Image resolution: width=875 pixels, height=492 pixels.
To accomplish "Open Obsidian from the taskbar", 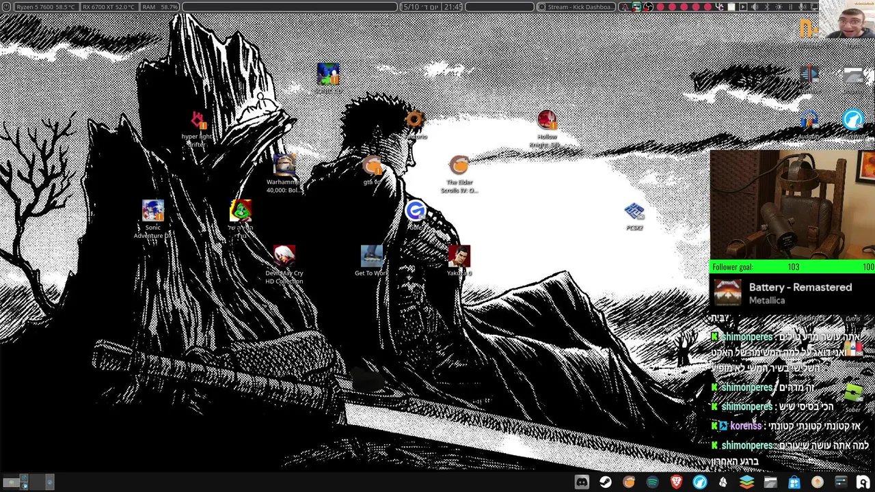I will (x=723, y=482).
